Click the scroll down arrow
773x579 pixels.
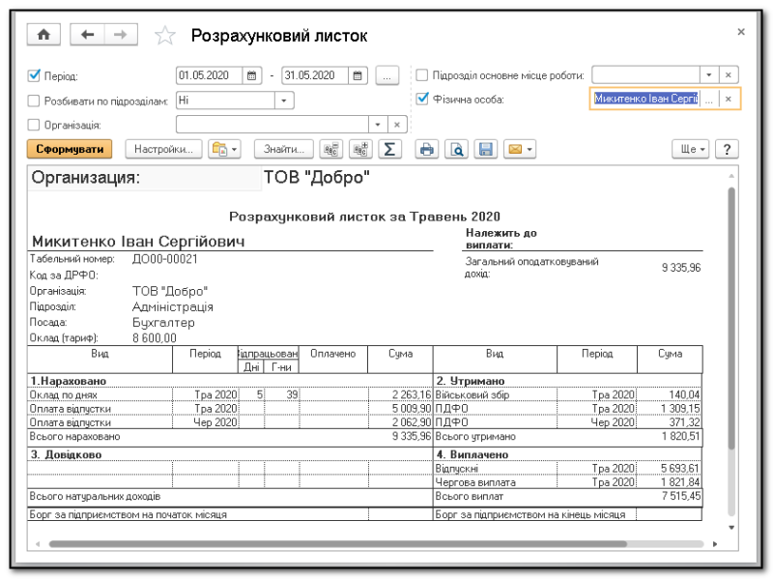pyautogui.click(x=731, y=528)
